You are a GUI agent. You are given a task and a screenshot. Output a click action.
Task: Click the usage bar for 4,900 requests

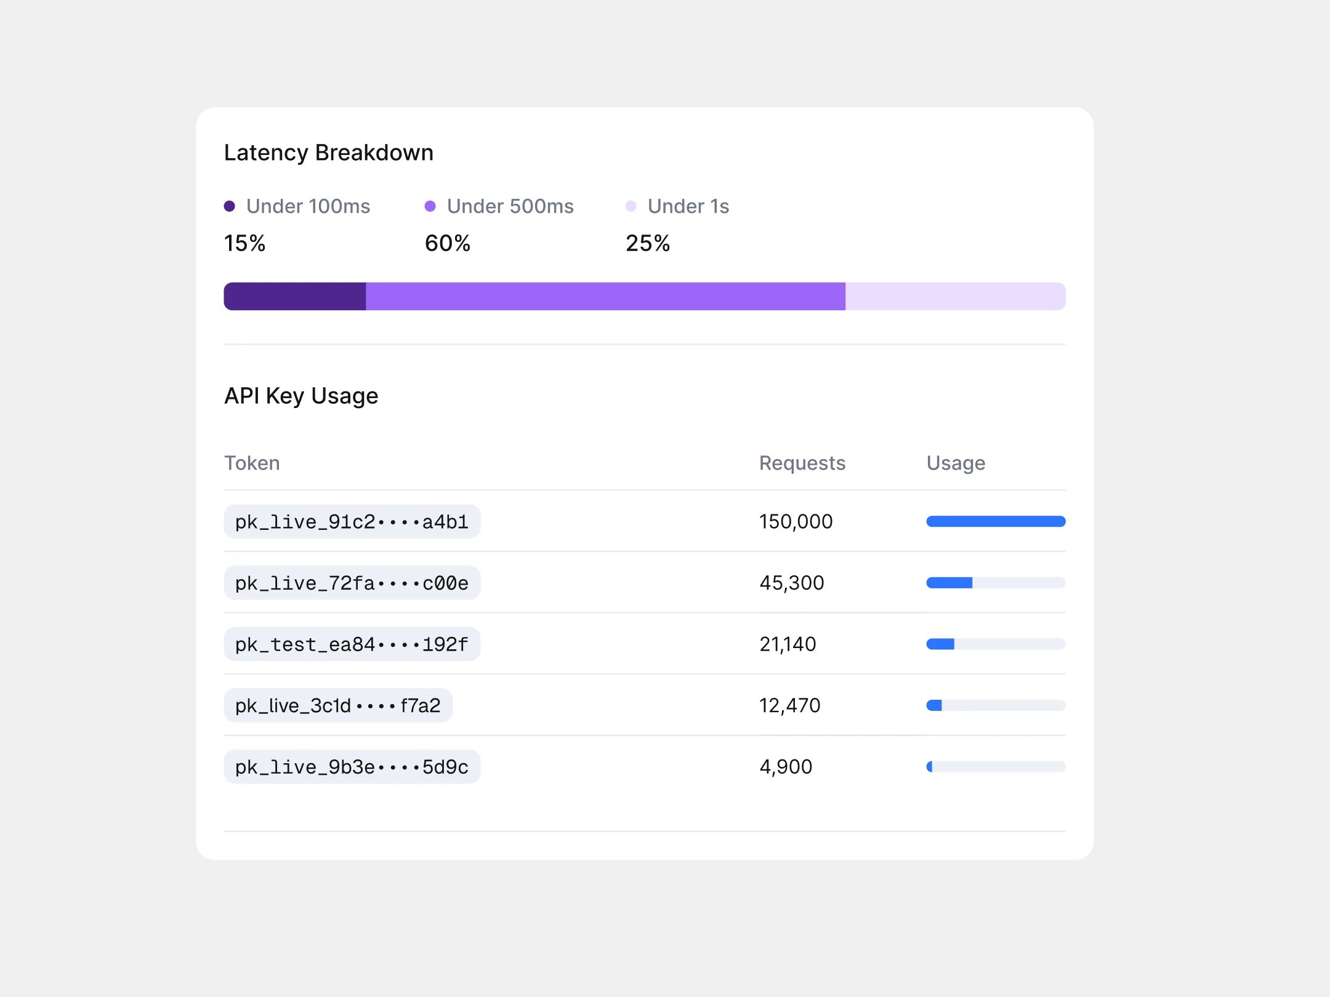click(x=996, y=767)
